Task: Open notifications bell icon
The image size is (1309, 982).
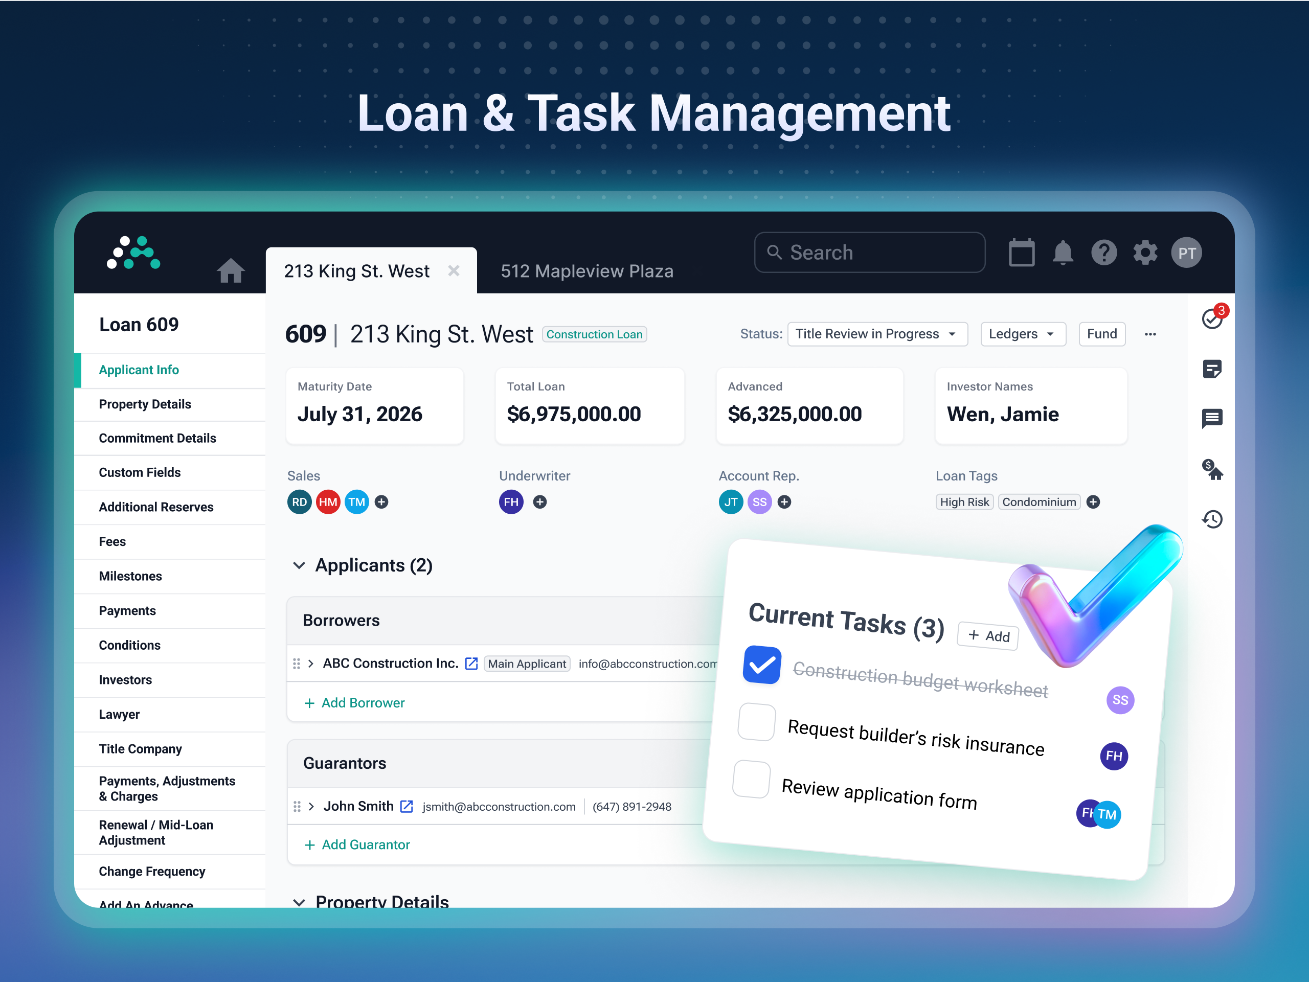Action: pyautogui.click(x=1063, y=253)
